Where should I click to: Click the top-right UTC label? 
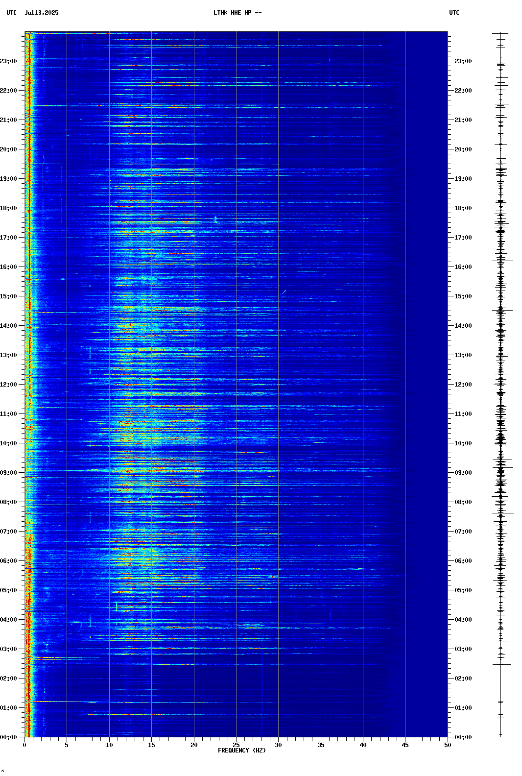pos(454,13)
